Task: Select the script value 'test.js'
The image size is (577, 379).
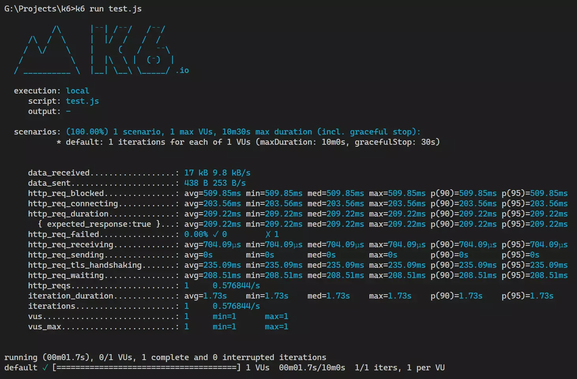Action: click(x=82, y=101)
